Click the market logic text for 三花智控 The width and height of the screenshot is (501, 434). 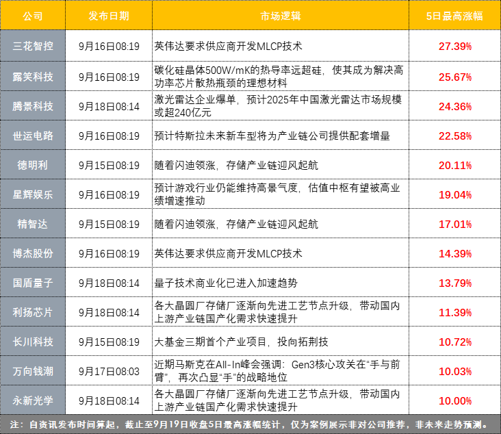pos(228,47)
